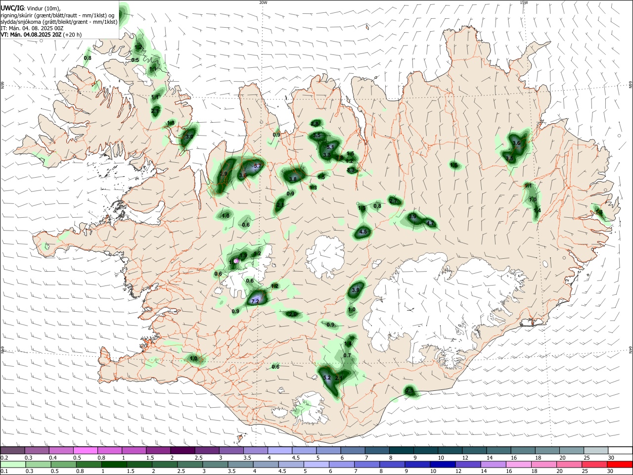Click the 5.7 precipitation value label
The height and width of the screenshot is (475, 633).
tap(257, 166)
